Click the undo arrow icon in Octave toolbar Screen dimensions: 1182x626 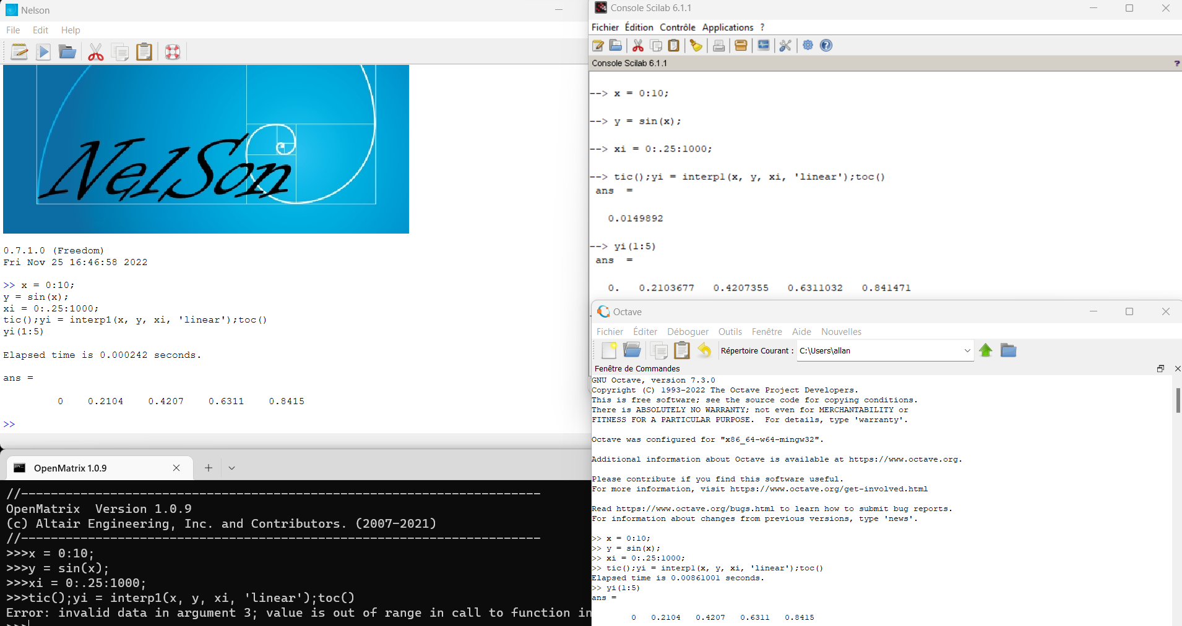click(704, 350)
